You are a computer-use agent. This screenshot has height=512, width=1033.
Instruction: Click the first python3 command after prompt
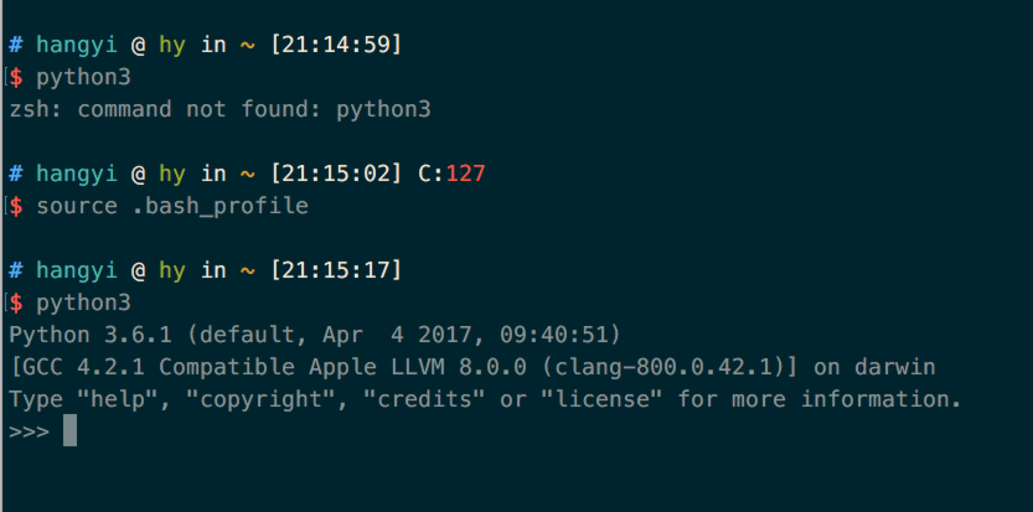tap(84, 77)
